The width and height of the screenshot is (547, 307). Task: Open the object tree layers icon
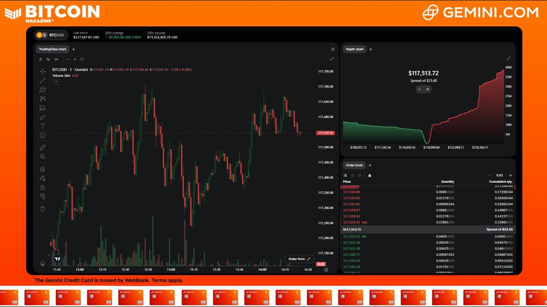click(x=43, y=264)
